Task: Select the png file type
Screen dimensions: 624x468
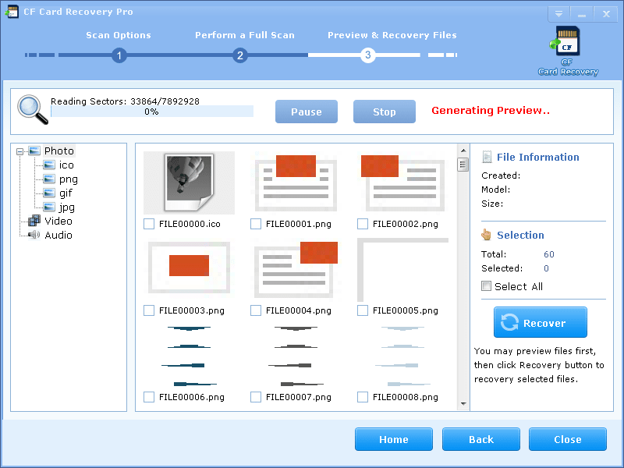Action: coord(69,179)
